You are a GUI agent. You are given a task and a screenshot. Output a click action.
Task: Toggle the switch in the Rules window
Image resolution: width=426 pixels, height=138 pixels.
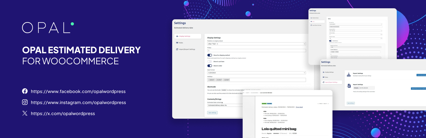331,41
